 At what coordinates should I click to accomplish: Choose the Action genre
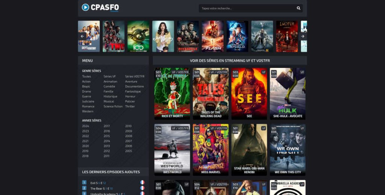pyautogui.click(x=86, y=82)
